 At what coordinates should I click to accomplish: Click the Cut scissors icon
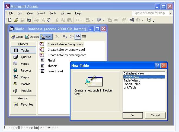coord(57,20)
